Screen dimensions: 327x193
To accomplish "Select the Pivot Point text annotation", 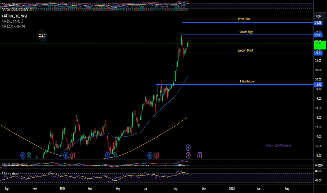I will (x=244, y=19).
